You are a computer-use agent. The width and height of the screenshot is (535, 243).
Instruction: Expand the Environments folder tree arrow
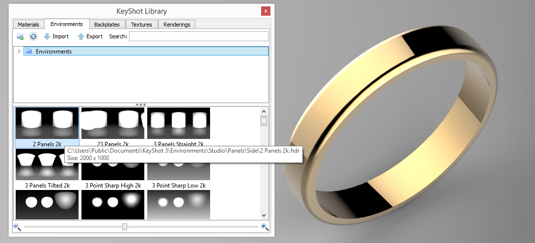[19, 51]
